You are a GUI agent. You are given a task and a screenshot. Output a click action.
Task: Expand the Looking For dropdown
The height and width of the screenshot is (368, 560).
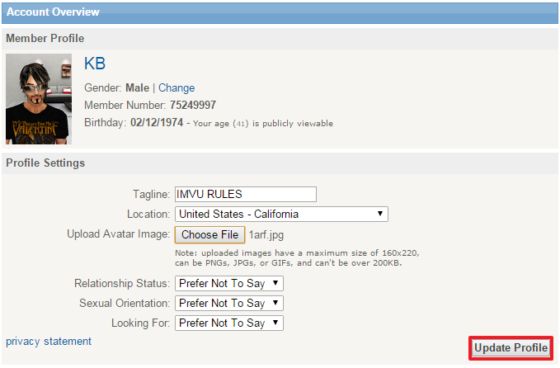pos(228,323)
